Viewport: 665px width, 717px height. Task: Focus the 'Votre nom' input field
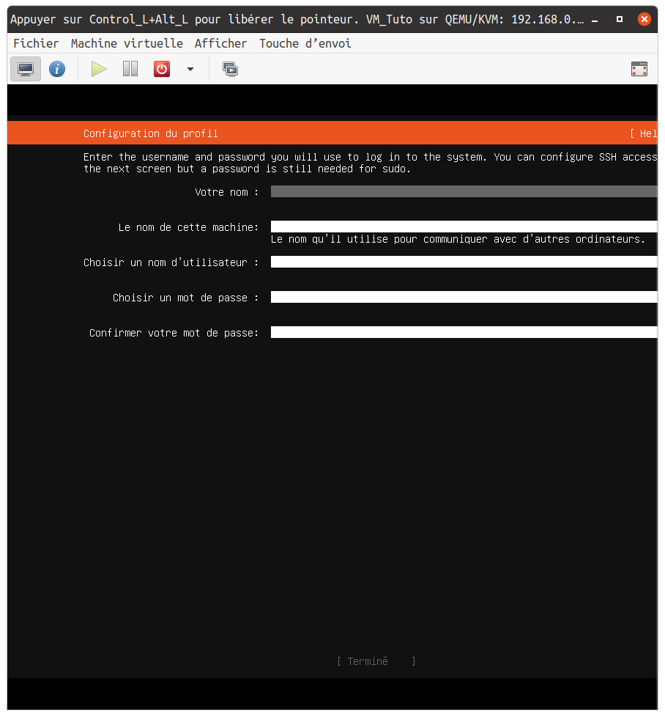[464, 192]
